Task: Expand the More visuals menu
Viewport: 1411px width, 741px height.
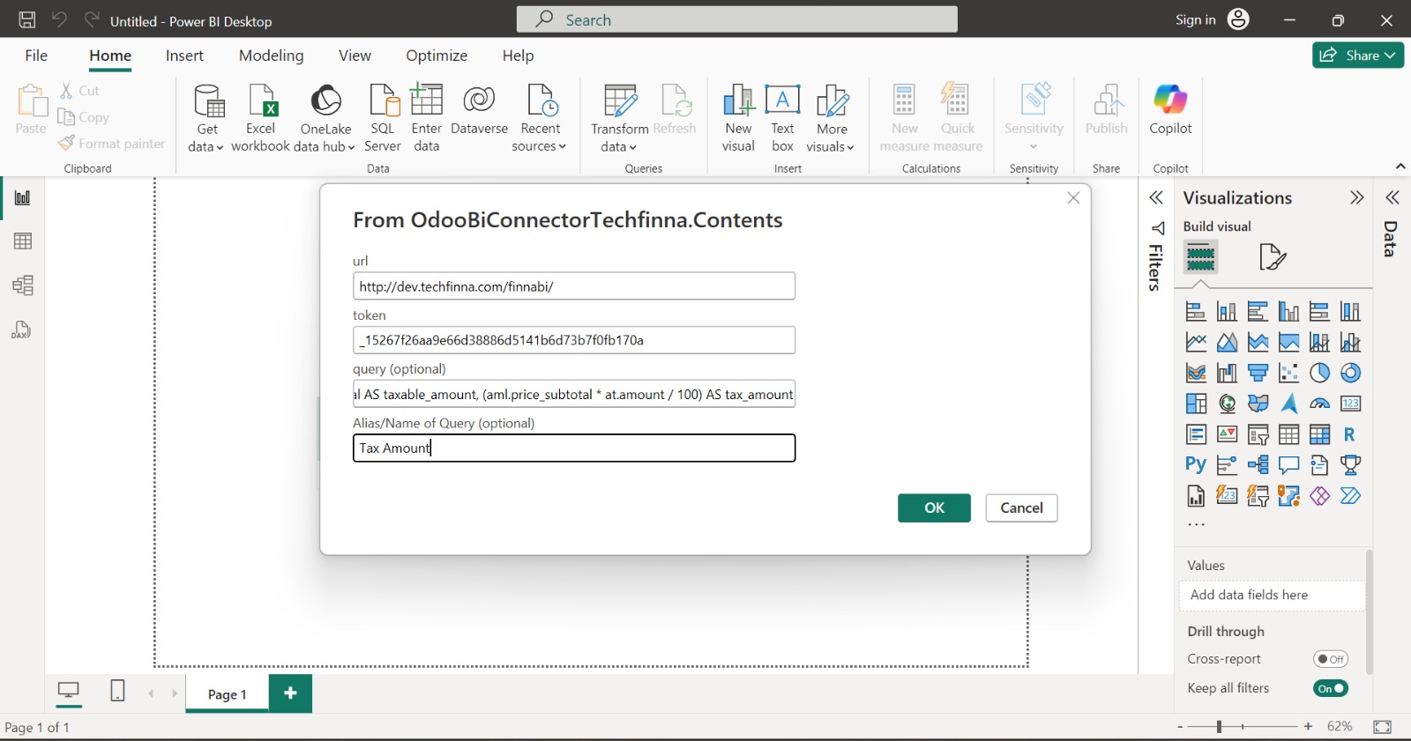Action: point(831,119)
